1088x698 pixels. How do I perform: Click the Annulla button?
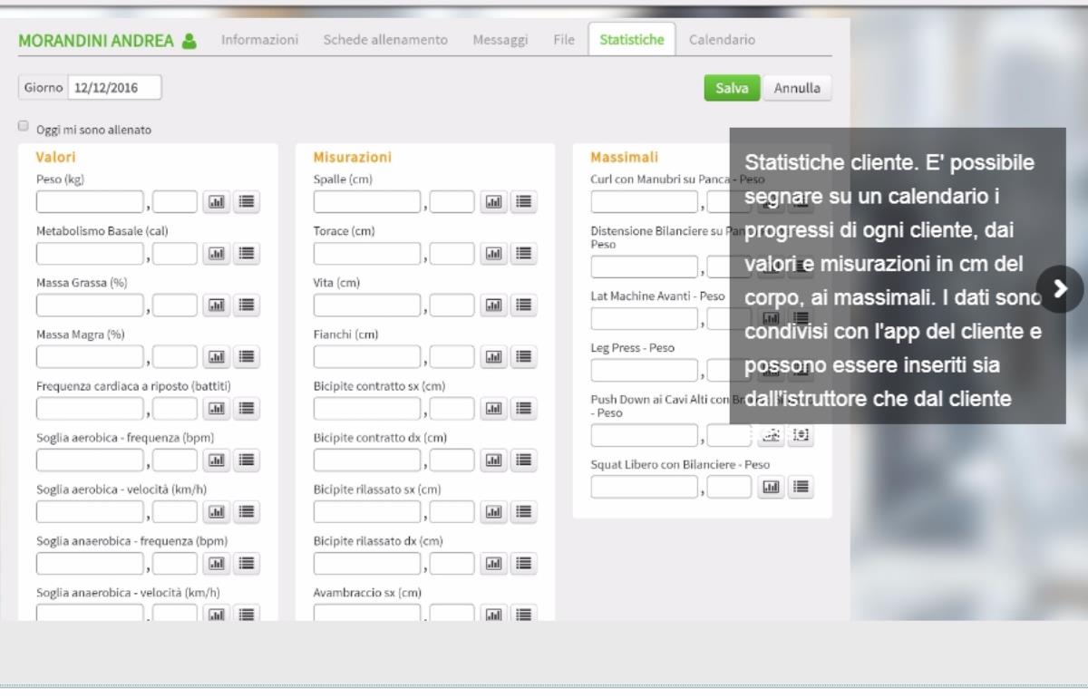point(797,88)
